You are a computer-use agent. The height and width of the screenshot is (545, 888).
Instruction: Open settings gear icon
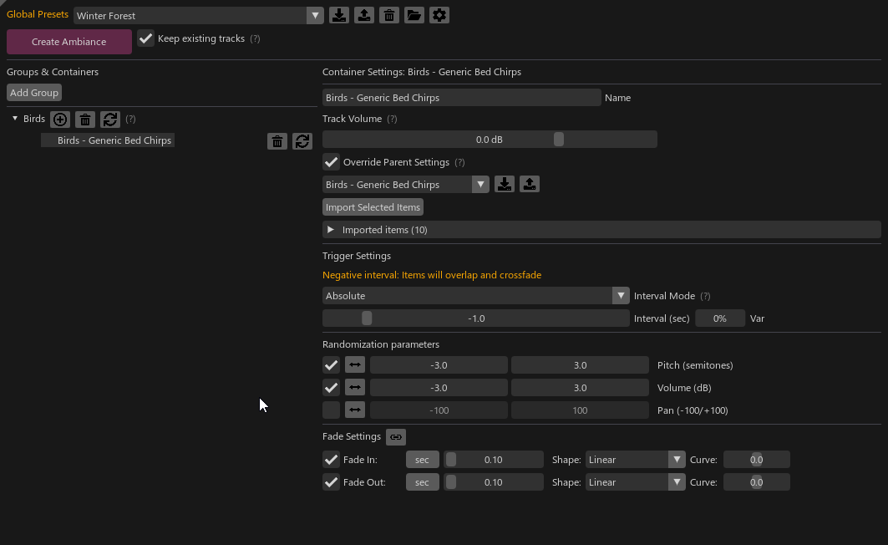pos(439,15)
